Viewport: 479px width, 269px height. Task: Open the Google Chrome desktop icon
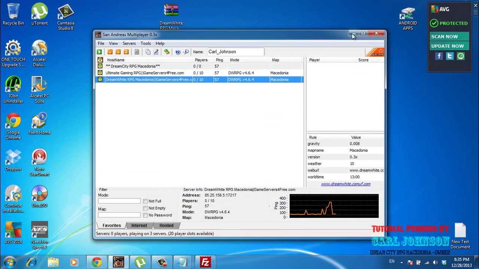point(13,126)
